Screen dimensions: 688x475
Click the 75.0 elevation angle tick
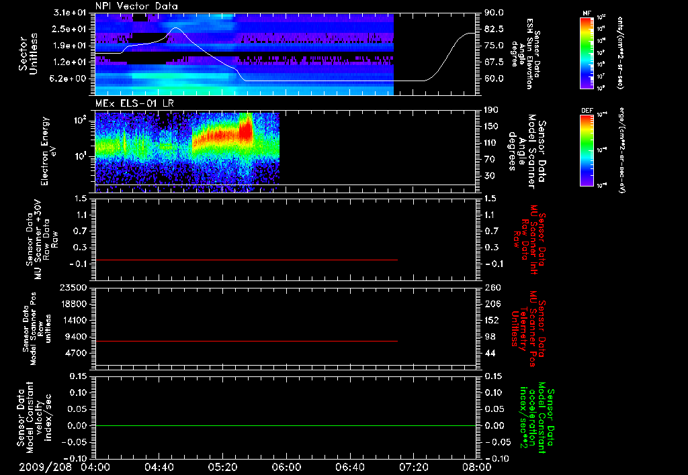pos(494,46)
